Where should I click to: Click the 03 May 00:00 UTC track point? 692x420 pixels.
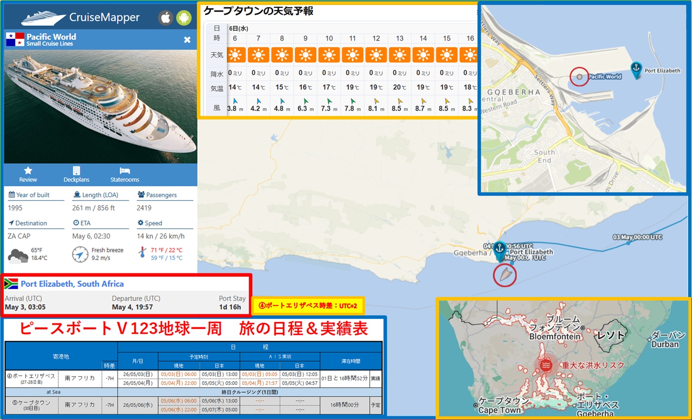click(628, 243)
